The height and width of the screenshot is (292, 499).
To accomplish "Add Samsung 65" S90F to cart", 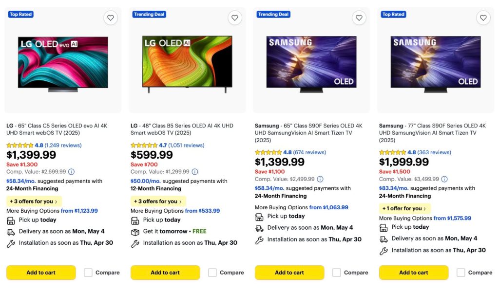I will [x=289, y=273].
